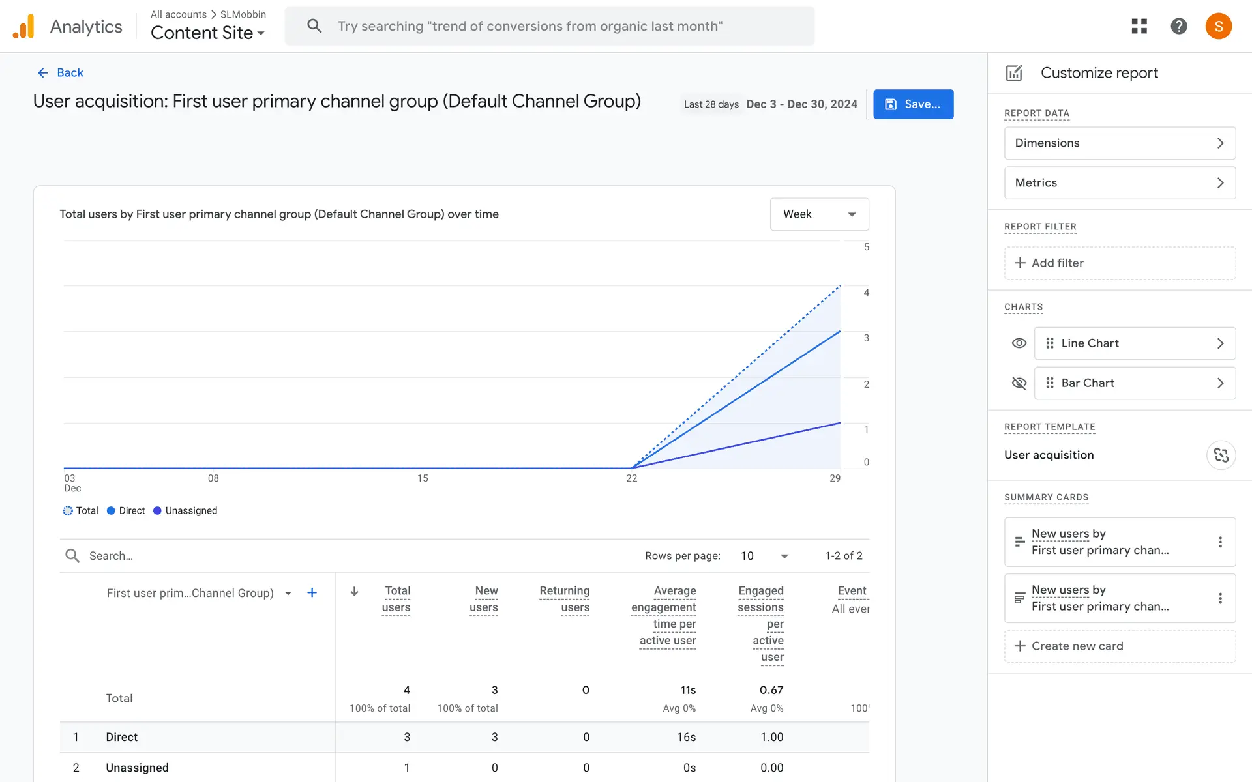The width and height of the screenshot is (1252, 782).
Task: Click the Google apps grid icon
Action: tap(1139, 26)
